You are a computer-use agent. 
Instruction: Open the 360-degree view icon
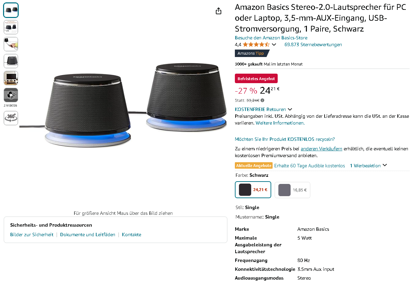11,118
